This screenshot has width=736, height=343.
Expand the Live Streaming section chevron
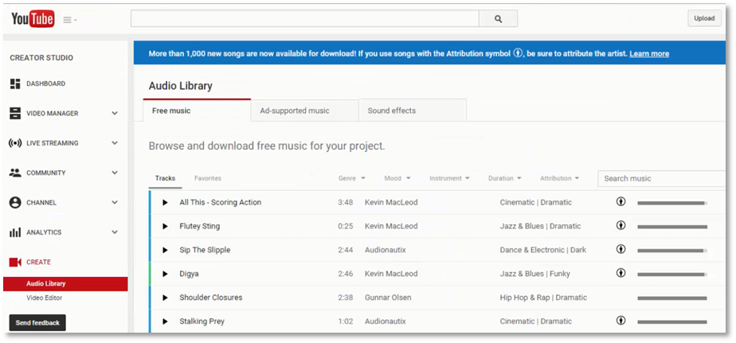coord(115,143)
